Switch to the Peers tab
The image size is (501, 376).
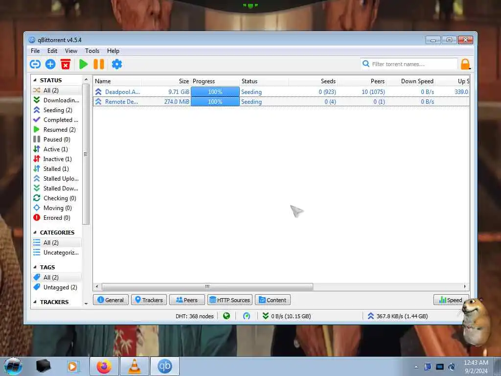(187, 300)
